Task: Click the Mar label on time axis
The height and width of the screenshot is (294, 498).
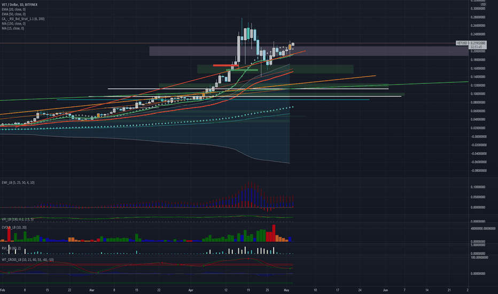Action: (92, 290)
